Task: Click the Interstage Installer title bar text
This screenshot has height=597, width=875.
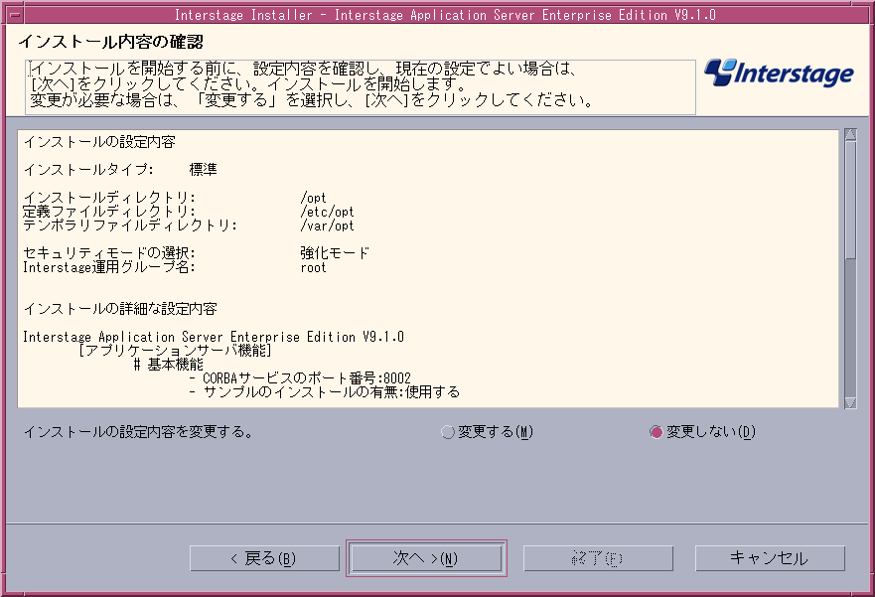Action: (x=445, y=15)
